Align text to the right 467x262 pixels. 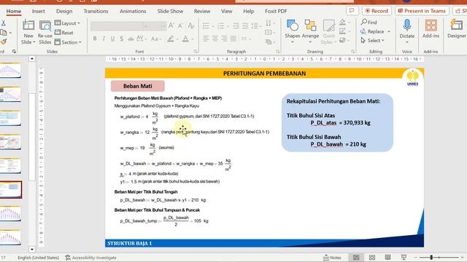(224, 39)
